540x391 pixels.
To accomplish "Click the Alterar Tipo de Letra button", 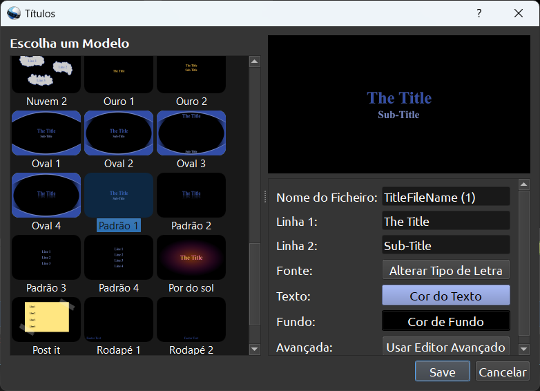I will pyautogui.click(x=446, y=270).
